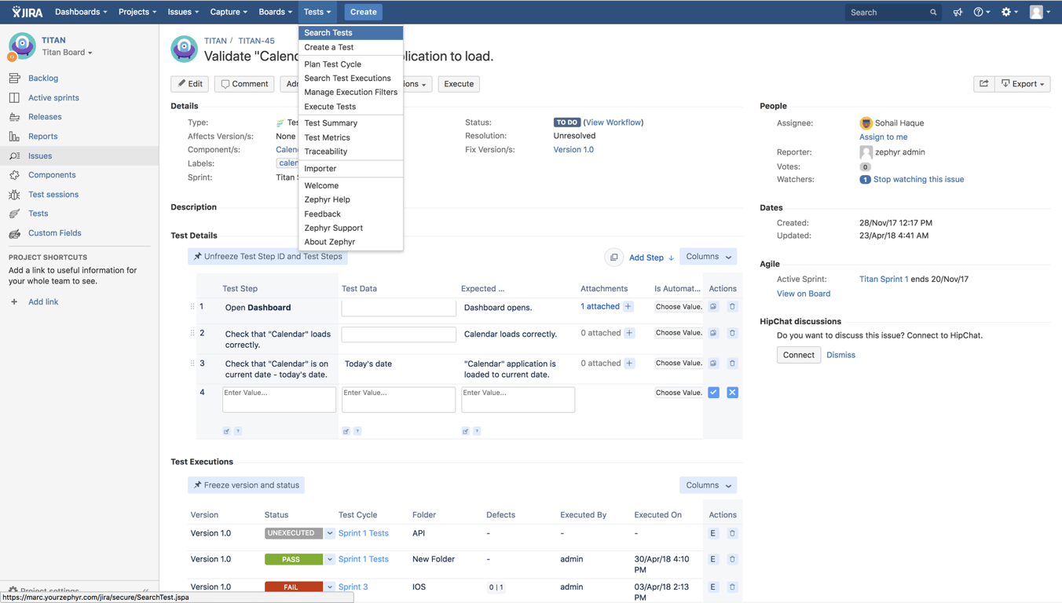Viewport: 1062px width, 603px height.
Task: Click the magnifier icon in the search box
Action: tap(933, 13)
